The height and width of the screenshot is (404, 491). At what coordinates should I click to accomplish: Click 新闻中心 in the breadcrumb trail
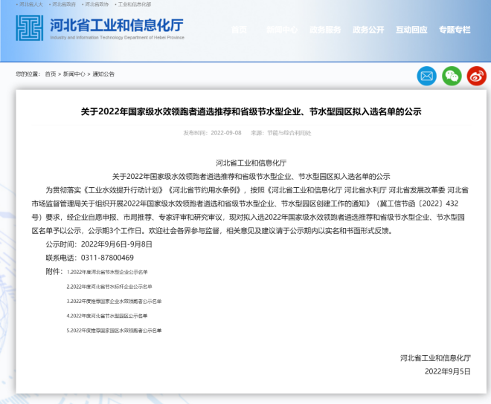pos(74,74)
